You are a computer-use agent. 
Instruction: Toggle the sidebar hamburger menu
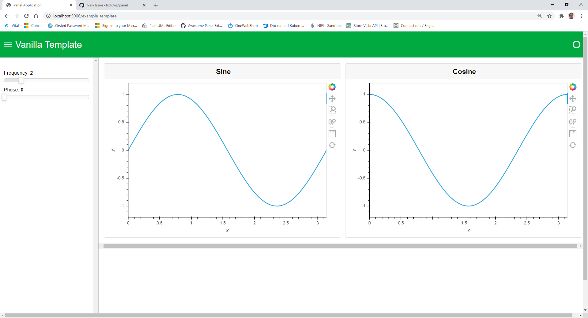tap(8, 45)
